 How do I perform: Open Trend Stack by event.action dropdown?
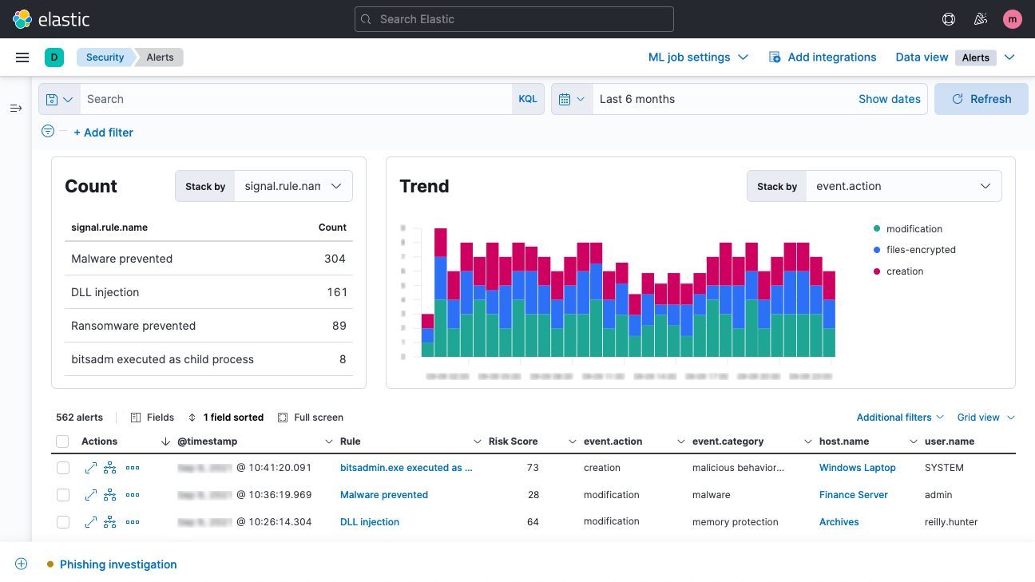click(x=903, y=186)
